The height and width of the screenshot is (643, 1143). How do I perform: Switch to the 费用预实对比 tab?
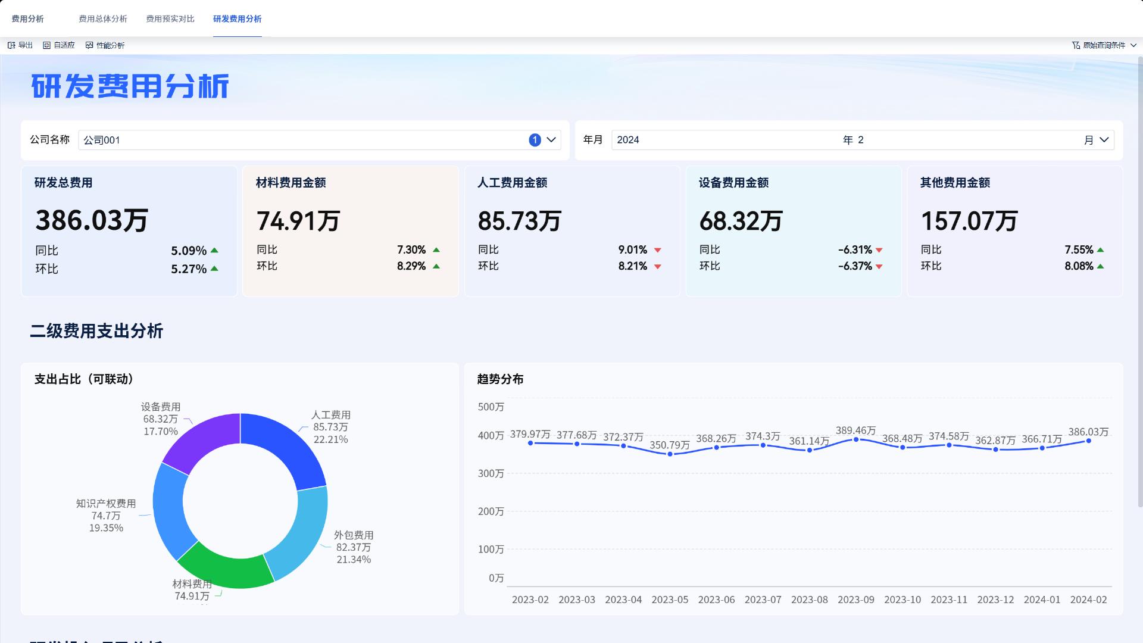coord(170,18)
